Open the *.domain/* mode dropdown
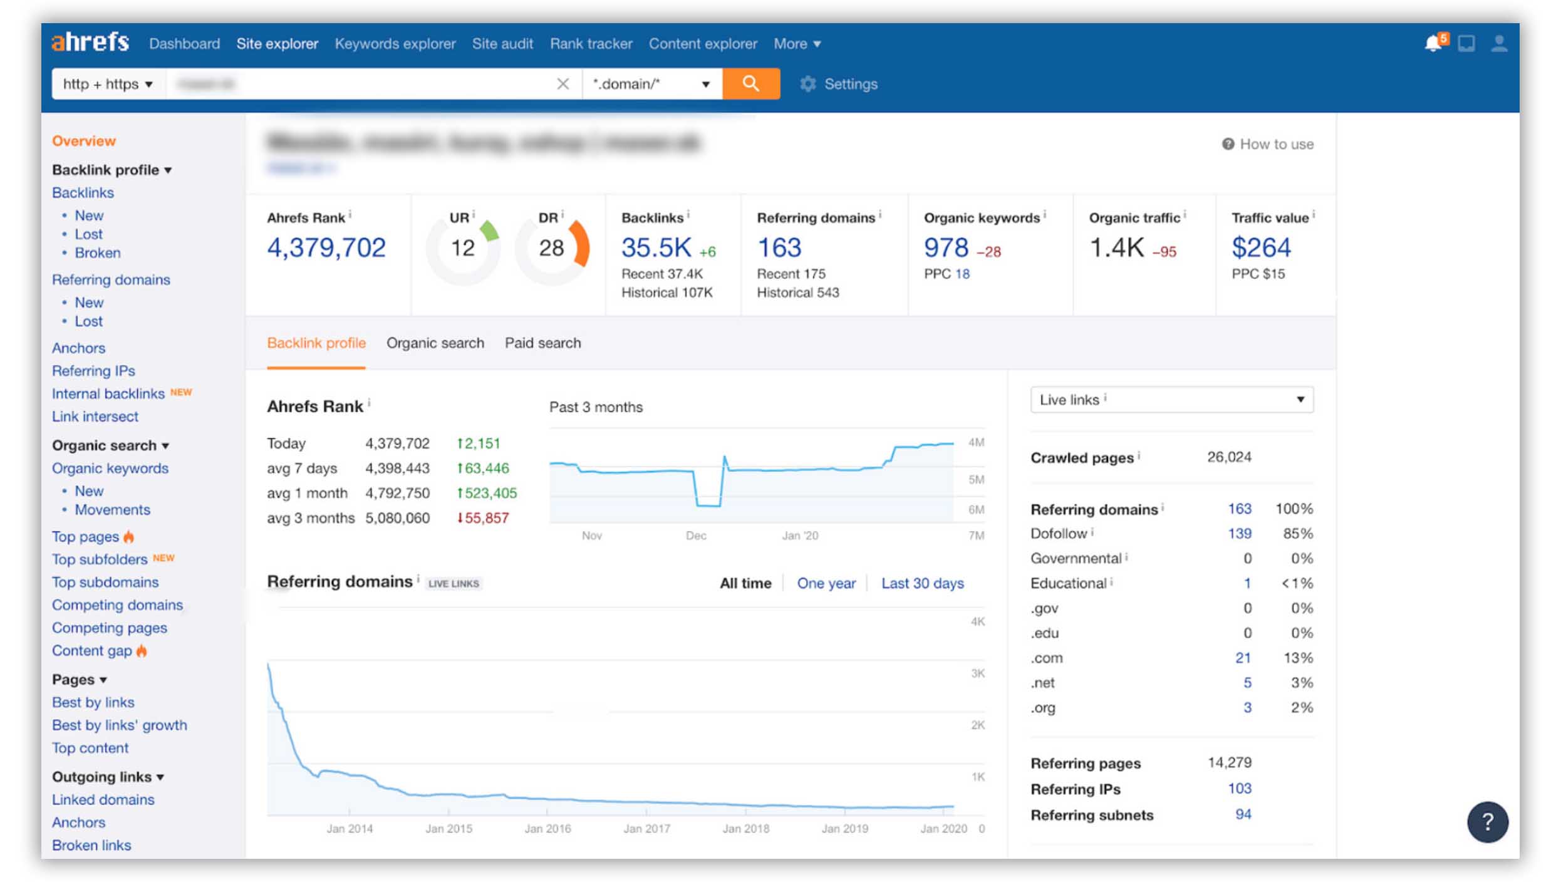Image resolution: width=1561 pixels, height=882 pixels. click(x=651, y=83)
